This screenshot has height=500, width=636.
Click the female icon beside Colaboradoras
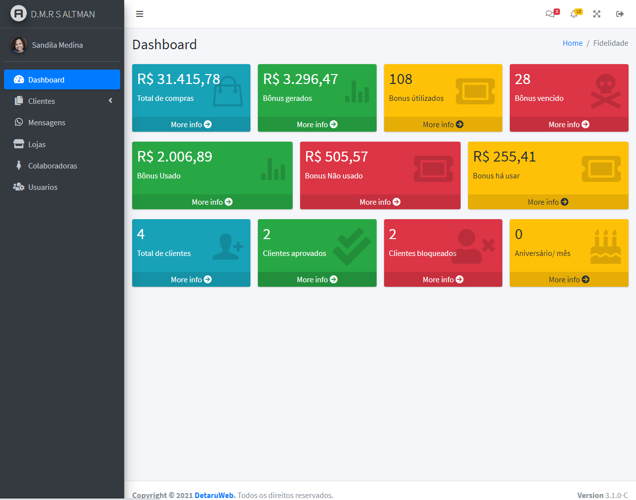(19, 166)
